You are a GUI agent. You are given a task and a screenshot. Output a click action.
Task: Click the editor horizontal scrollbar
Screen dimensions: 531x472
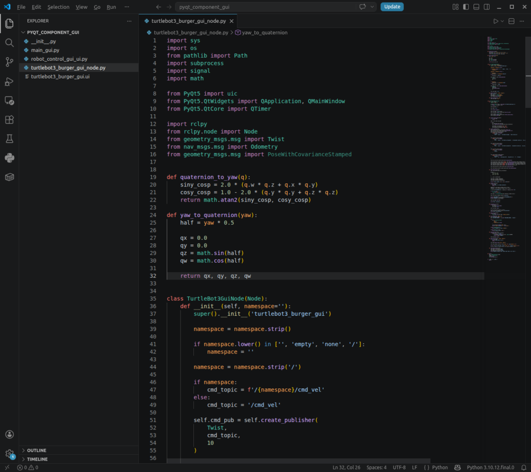click(298, 461)
